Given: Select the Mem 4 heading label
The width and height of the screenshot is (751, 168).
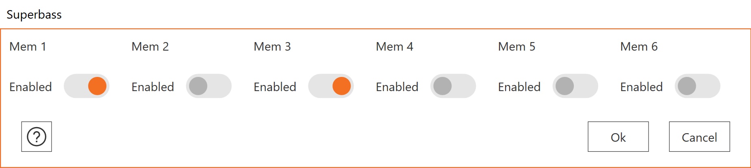Looking at the screenshot, I should tap(394, 47).
